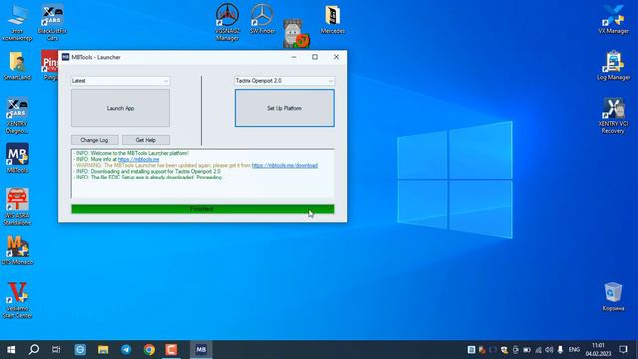Click the Set Up Platform button
This screenshot has width=638, height=359.
tap(284, 108)
